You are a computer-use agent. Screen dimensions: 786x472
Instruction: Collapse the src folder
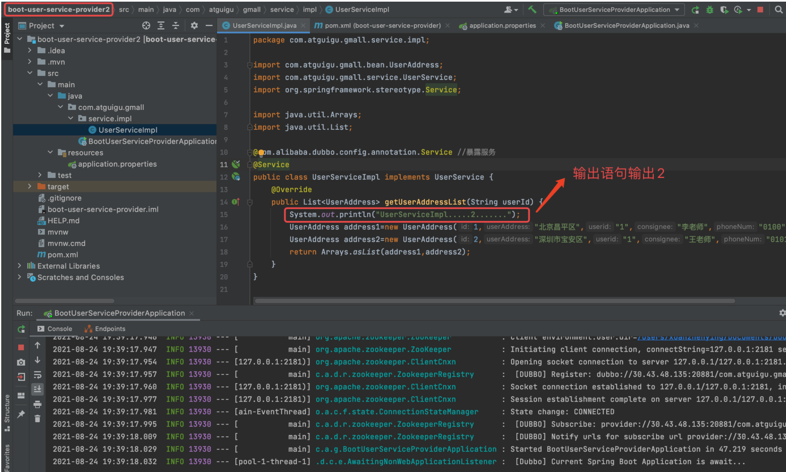[x=30, y=73]
